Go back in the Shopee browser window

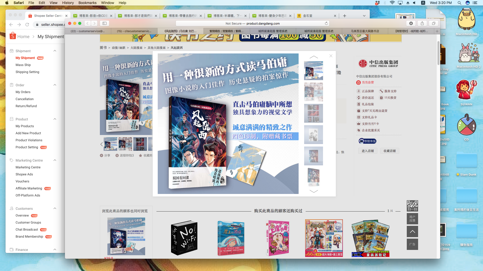[11, 25]
